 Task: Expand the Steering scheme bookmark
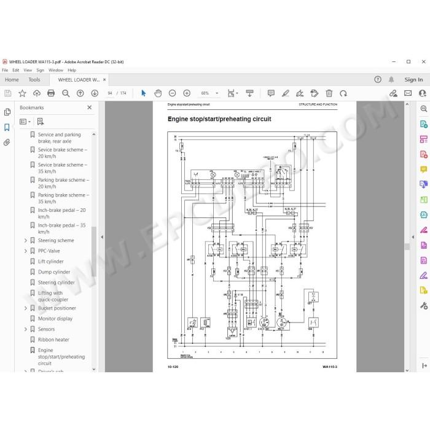pos(26,241)
